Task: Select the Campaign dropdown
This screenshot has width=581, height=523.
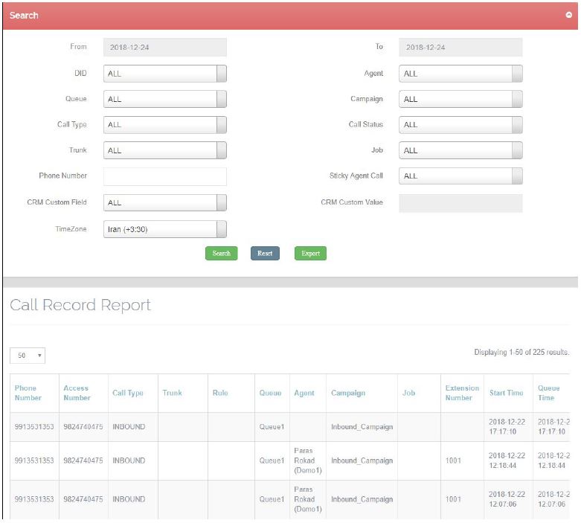Action: pos(460,99)
